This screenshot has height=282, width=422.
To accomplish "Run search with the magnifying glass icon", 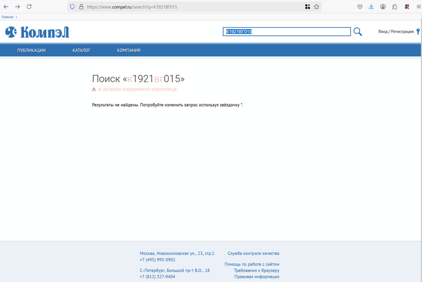I will click(357, 31).
